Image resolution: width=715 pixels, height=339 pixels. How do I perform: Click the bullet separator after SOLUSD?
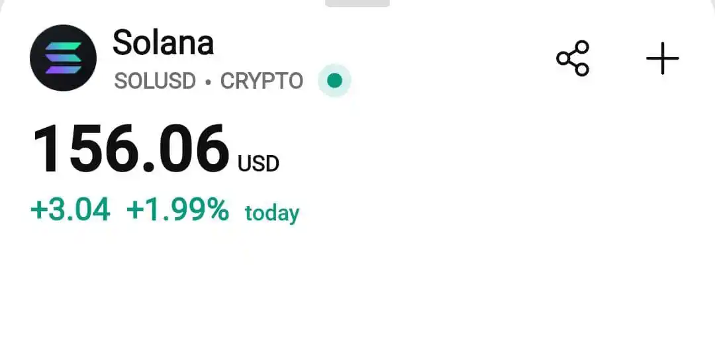tap(209, 82)
